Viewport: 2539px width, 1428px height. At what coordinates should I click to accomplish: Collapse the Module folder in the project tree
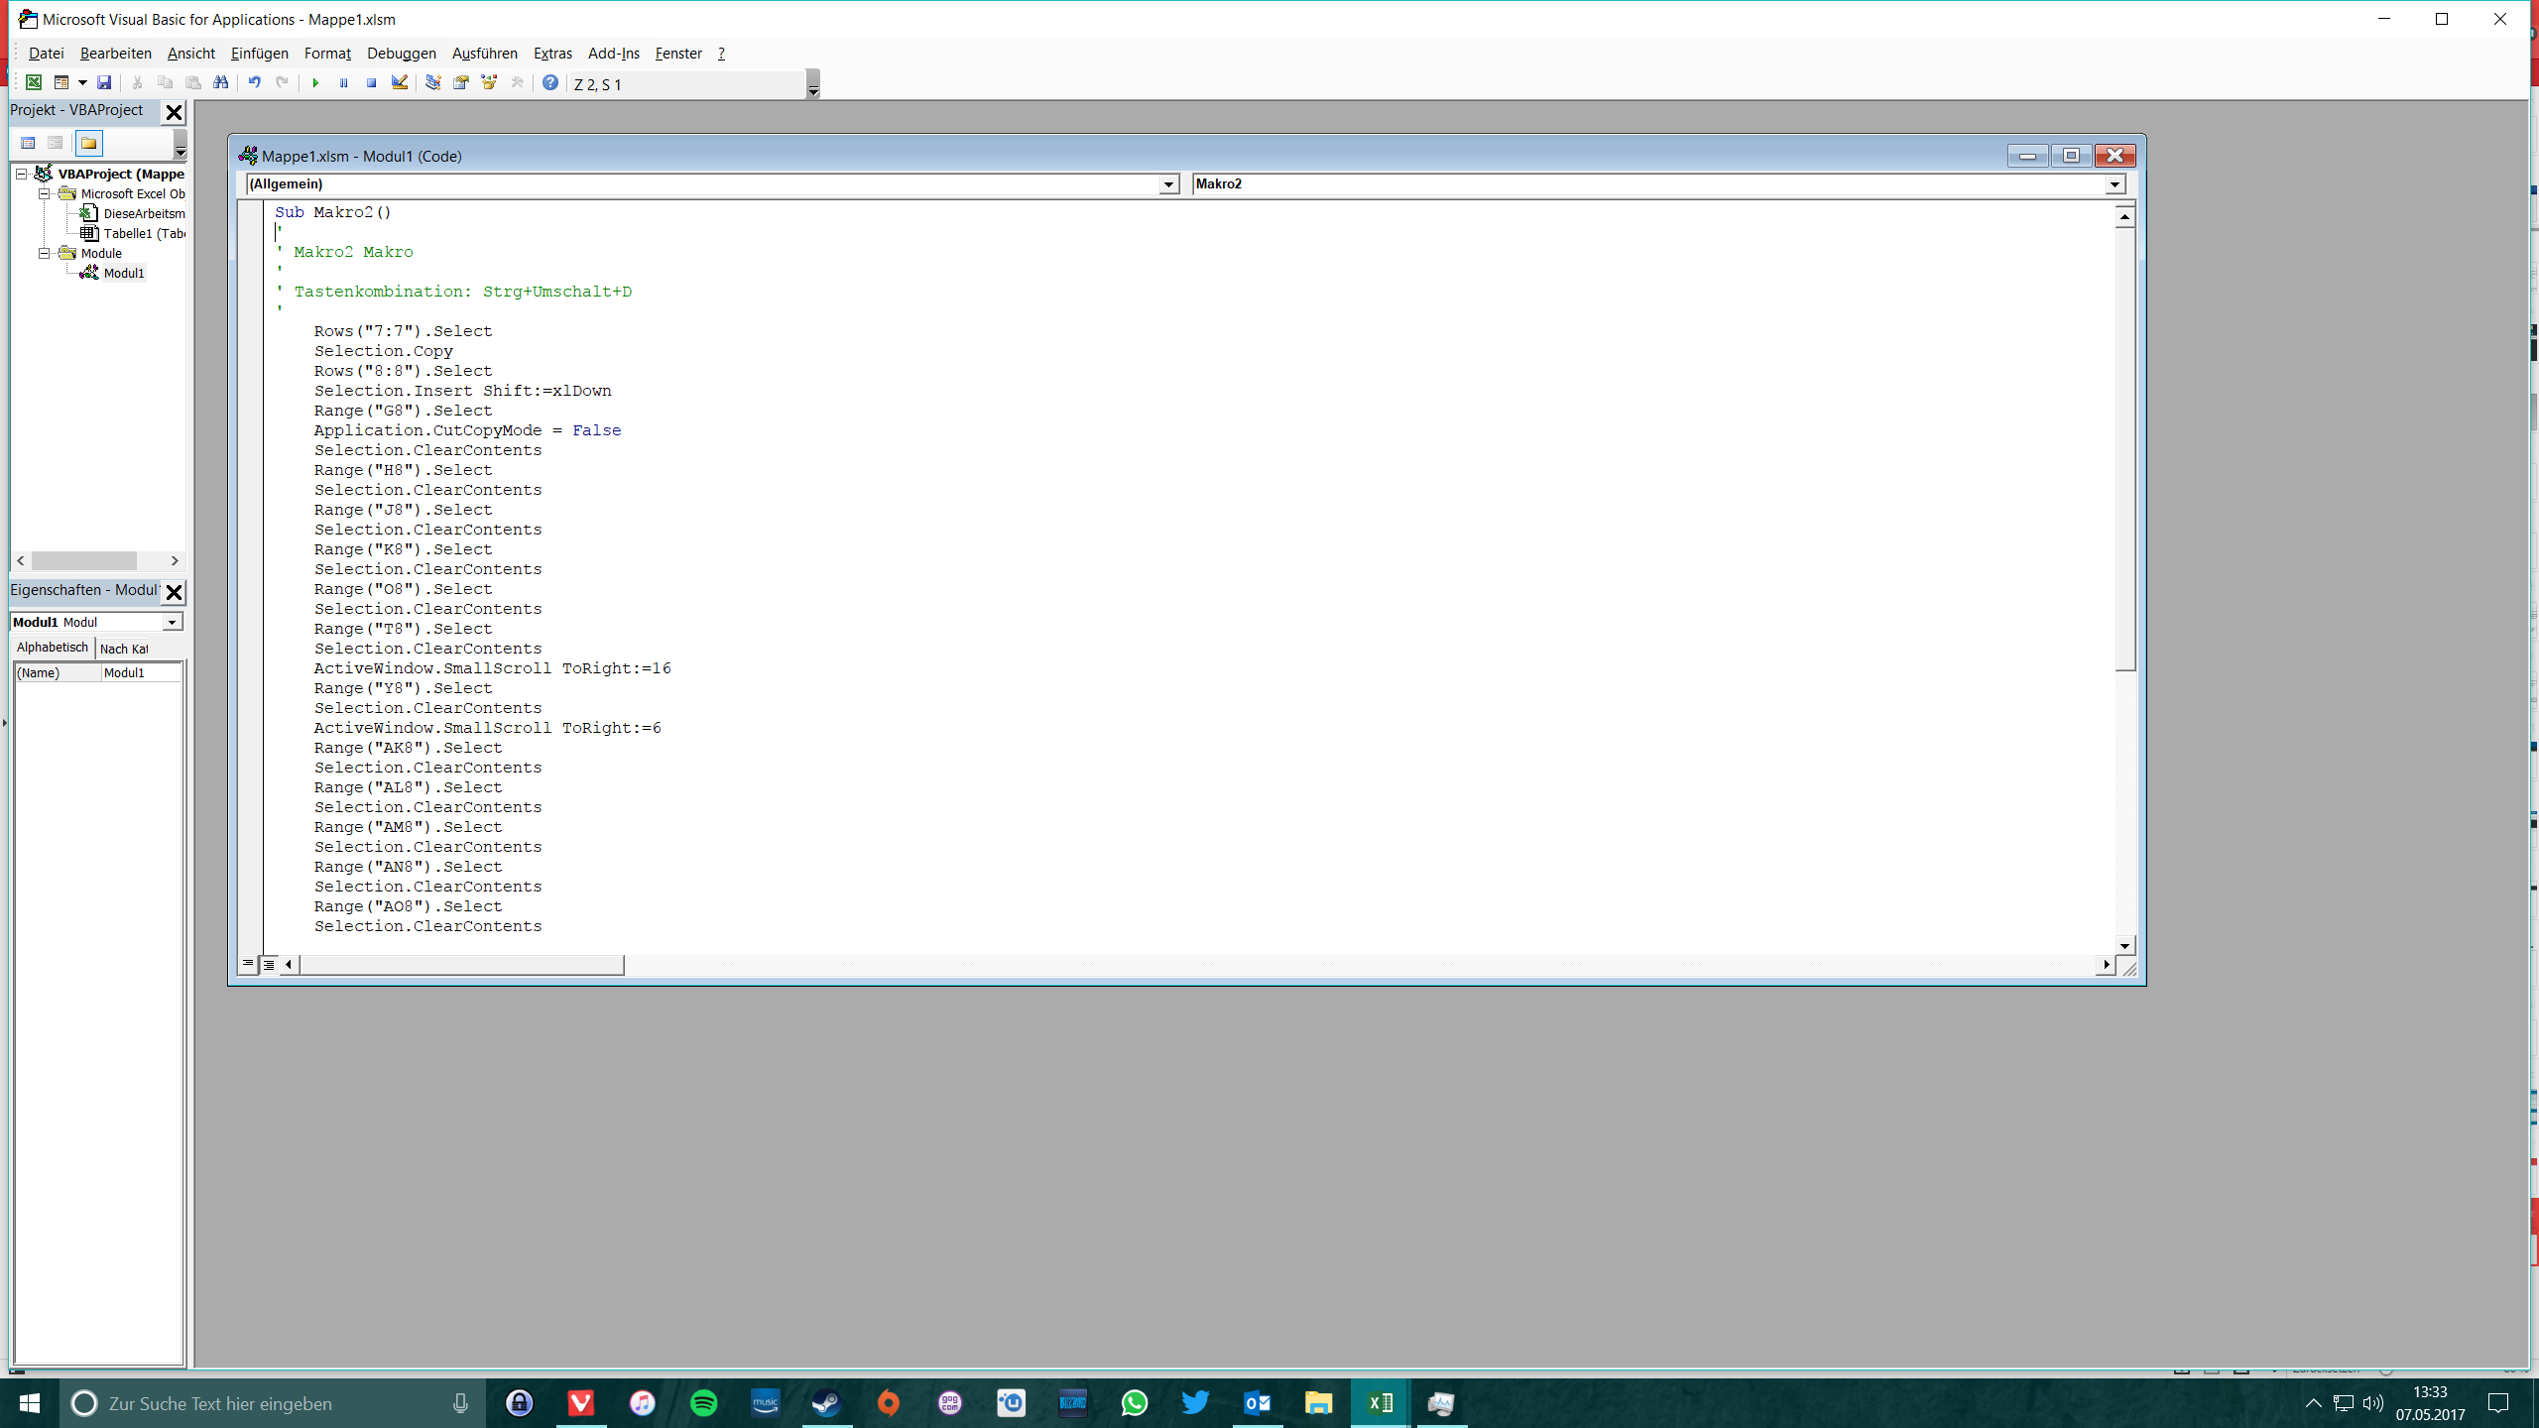point(45,253)
